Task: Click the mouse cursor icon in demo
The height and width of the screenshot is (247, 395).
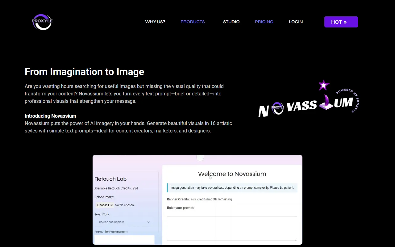Action: coord(211,178)
